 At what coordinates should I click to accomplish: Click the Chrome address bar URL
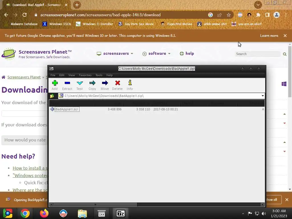100,15
